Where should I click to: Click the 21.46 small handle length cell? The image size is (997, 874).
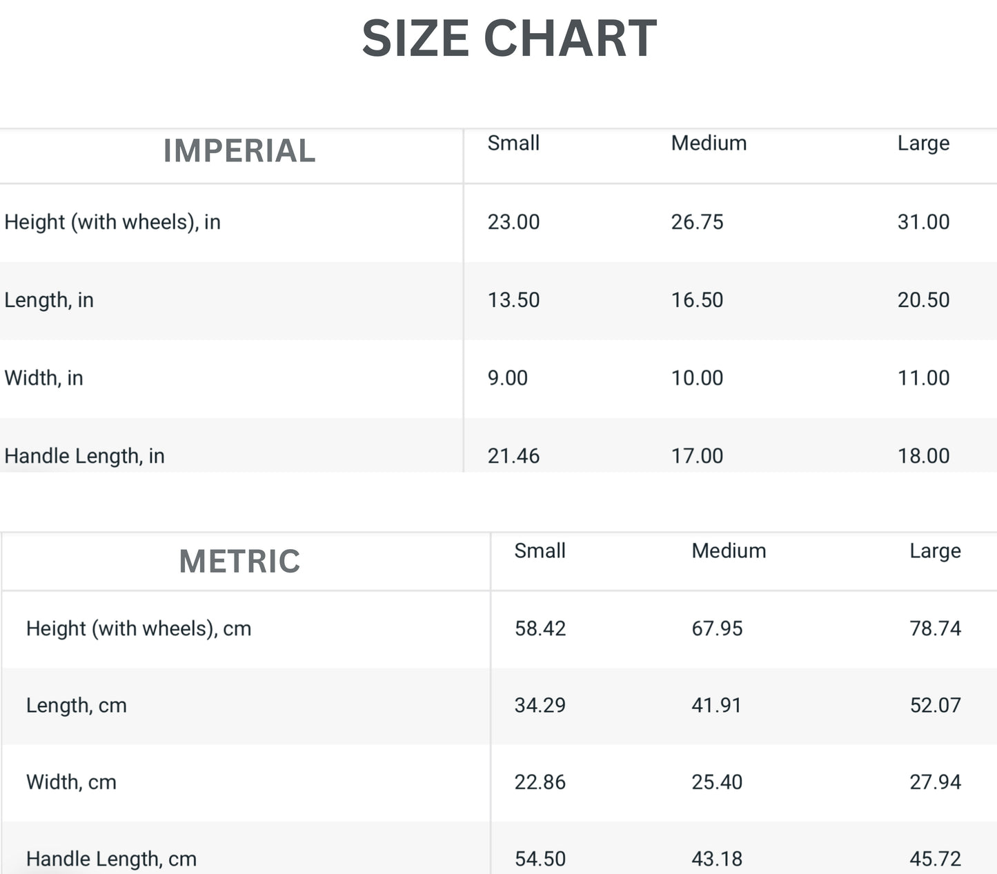513,456
